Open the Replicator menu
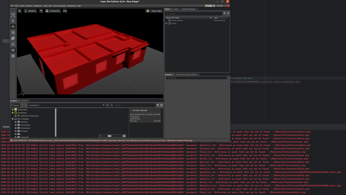346x195 pixels. coord(38,6)
